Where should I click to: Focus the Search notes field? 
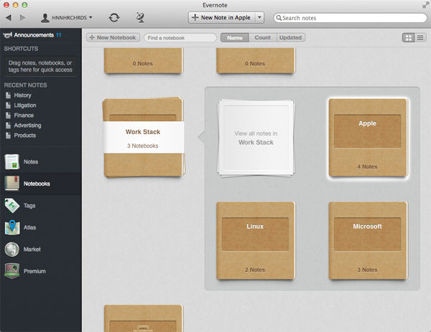(x=350, y=18)
